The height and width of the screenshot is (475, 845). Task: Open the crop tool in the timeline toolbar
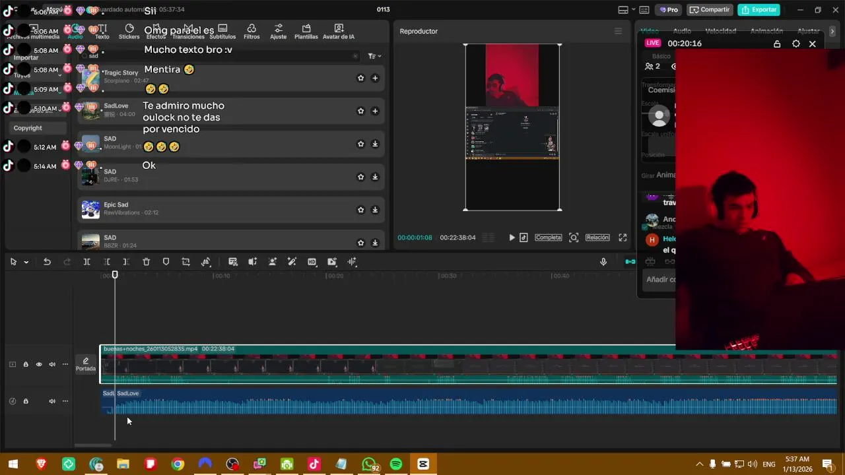pyautogui.click(x=186, y=262)
